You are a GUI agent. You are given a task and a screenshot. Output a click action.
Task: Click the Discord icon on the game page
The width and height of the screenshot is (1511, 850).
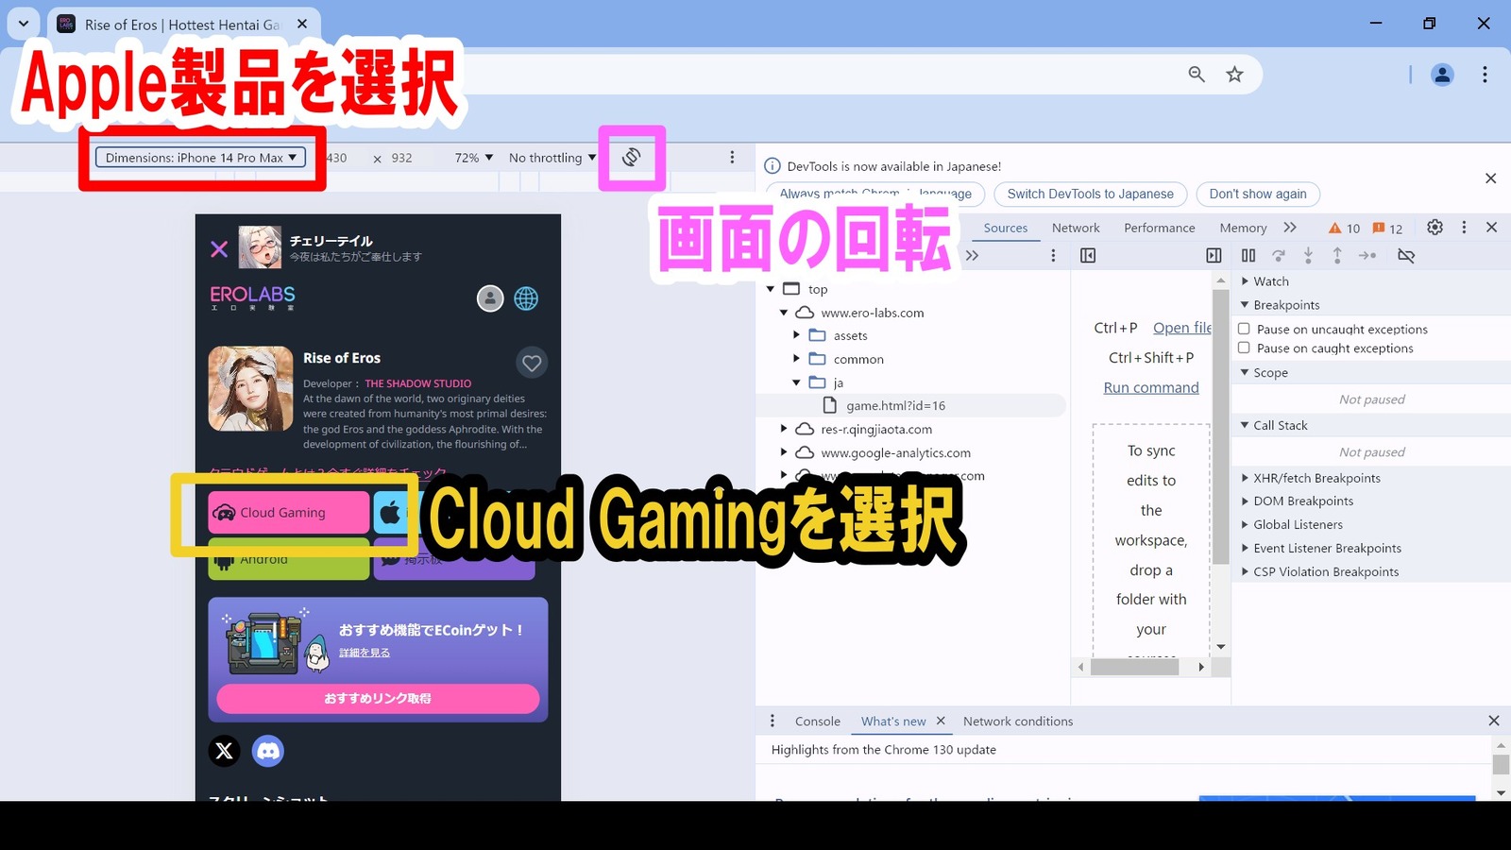267,750
